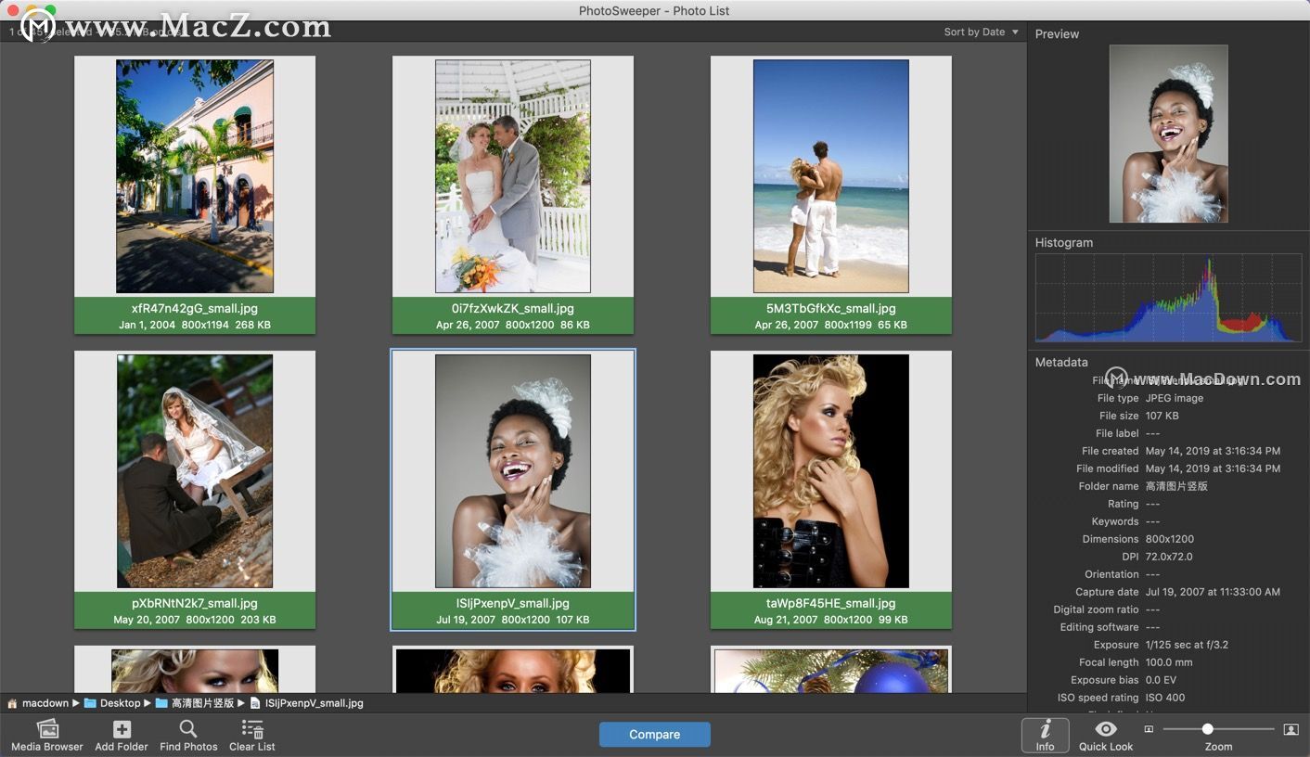Click Desktop in the path bar
The width and height of the screenshot is (1310, 757).
click(x=121, y=703)
